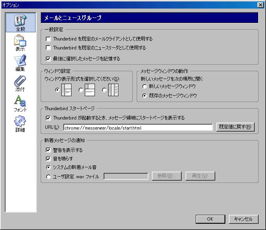Click the 再生(V) play button
The height and width of the screenshot is (230, 266).
point(200,176)
